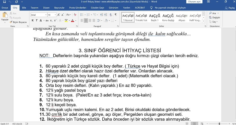Select the bullet list icon

(x=82, y=14)
